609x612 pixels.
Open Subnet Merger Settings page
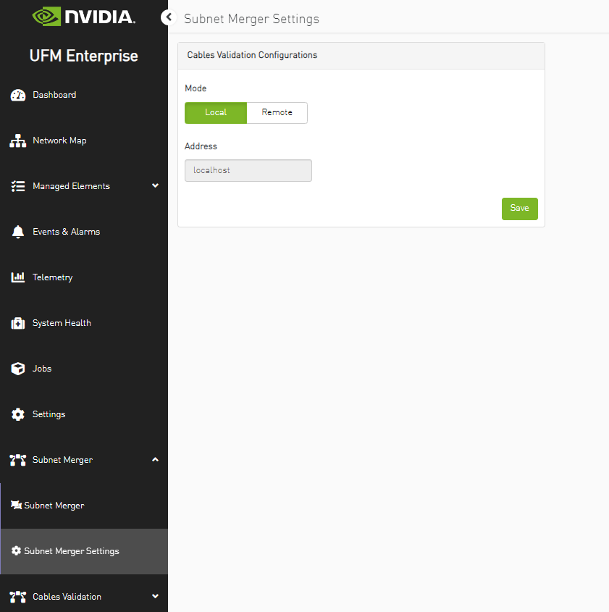pyautogui.click(x=71, y=551)
